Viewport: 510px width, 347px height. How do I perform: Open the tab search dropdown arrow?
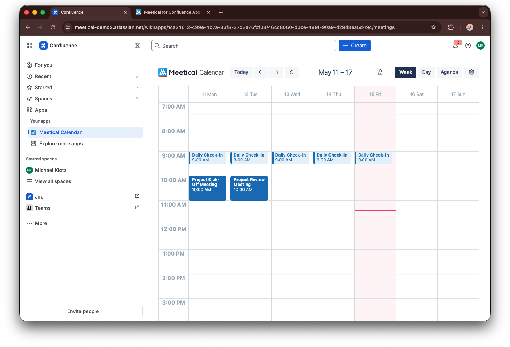point(483,12)
